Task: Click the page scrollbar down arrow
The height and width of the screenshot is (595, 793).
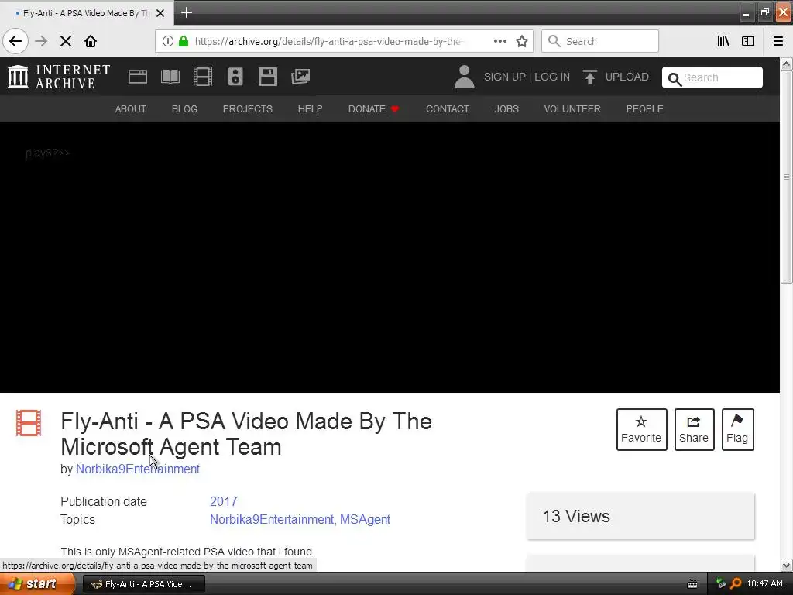Action: (x=786, y=565)
